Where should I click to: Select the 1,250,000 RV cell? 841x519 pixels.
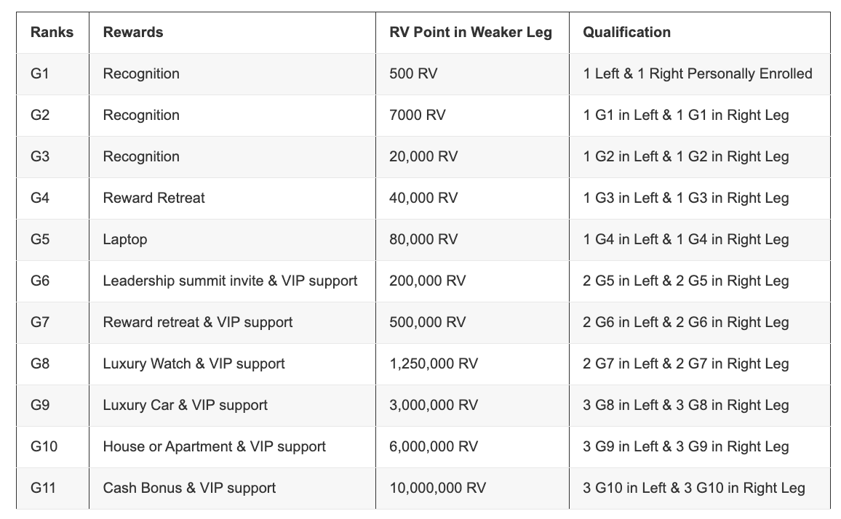coord(434,363)
